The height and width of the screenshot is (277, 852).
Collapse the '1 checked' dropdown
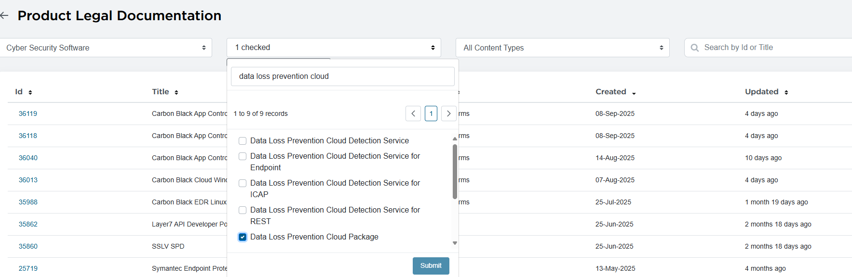click(334, 48)
